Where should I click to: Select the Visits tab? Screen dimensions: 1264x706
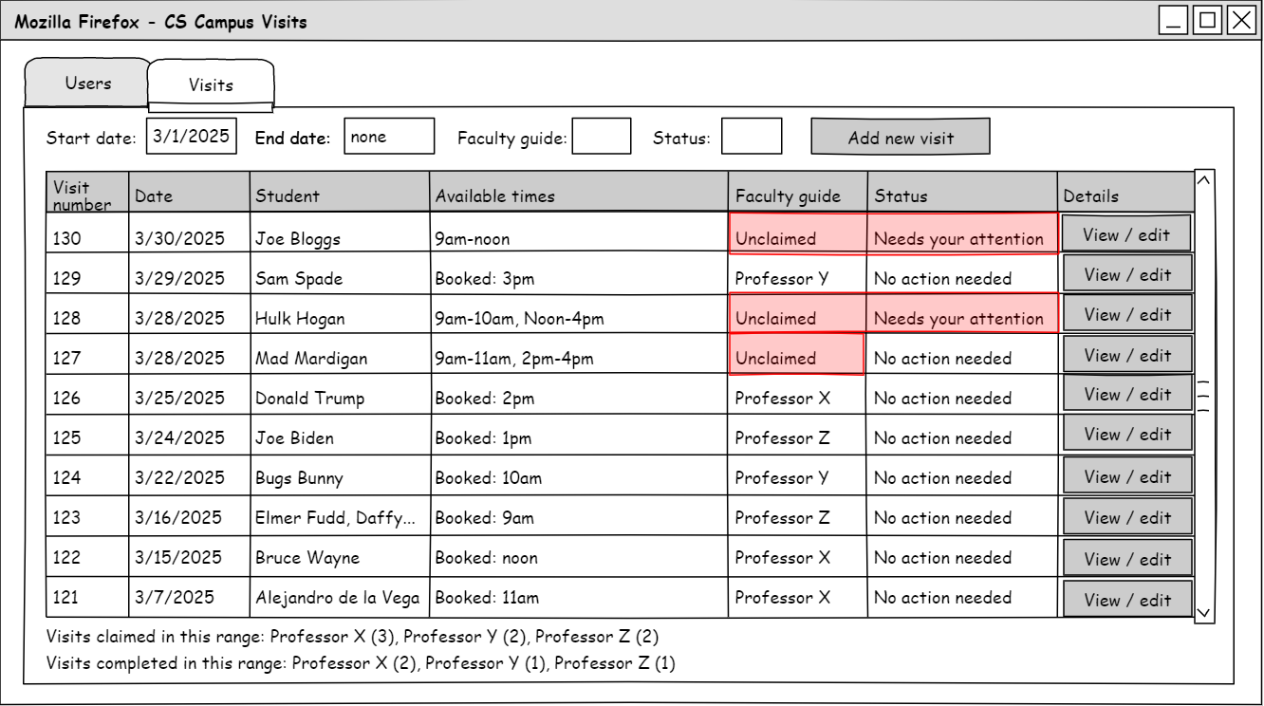click(211, 85)
